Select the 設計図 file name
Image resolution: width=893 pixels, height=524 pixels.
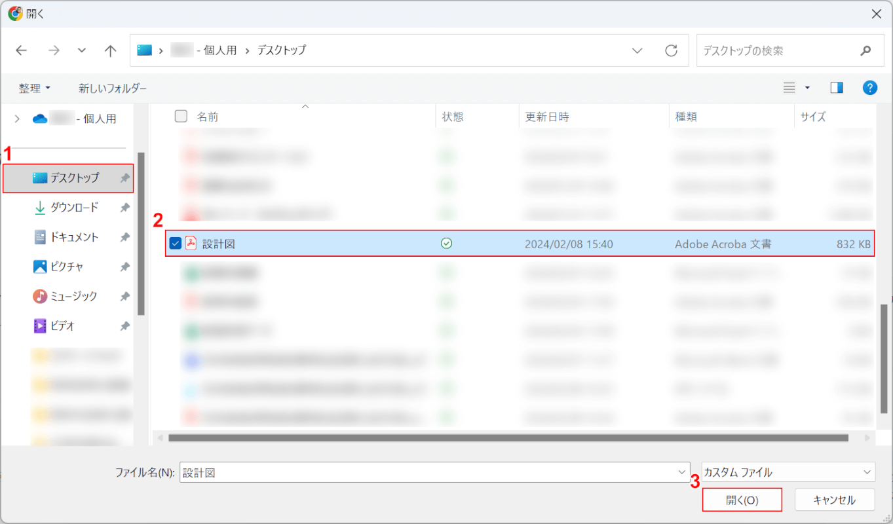click(x=219, y=244)
